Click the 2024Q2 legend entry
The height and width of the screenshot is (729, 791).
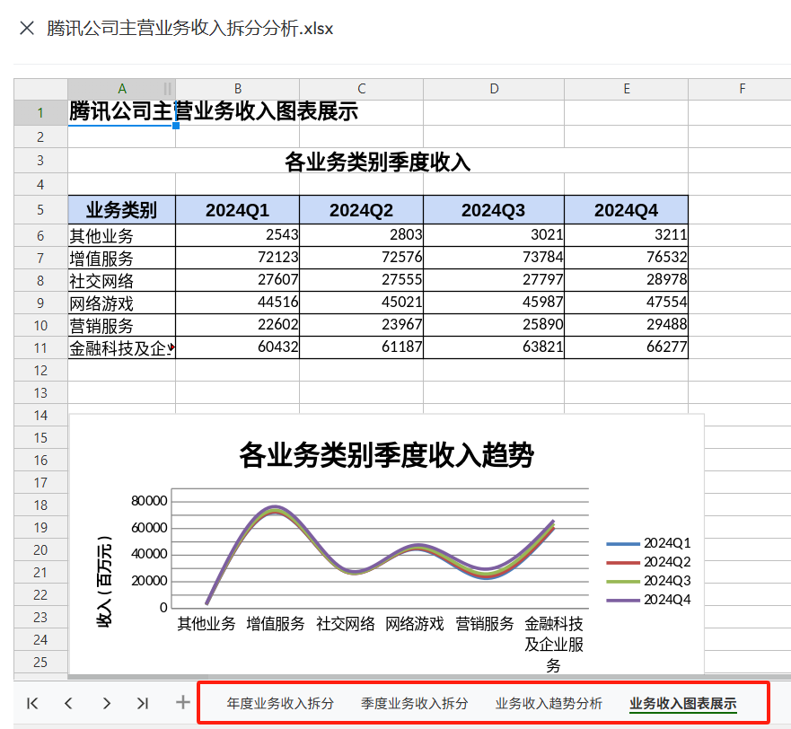pyautogui.click(x=649, y=561)
